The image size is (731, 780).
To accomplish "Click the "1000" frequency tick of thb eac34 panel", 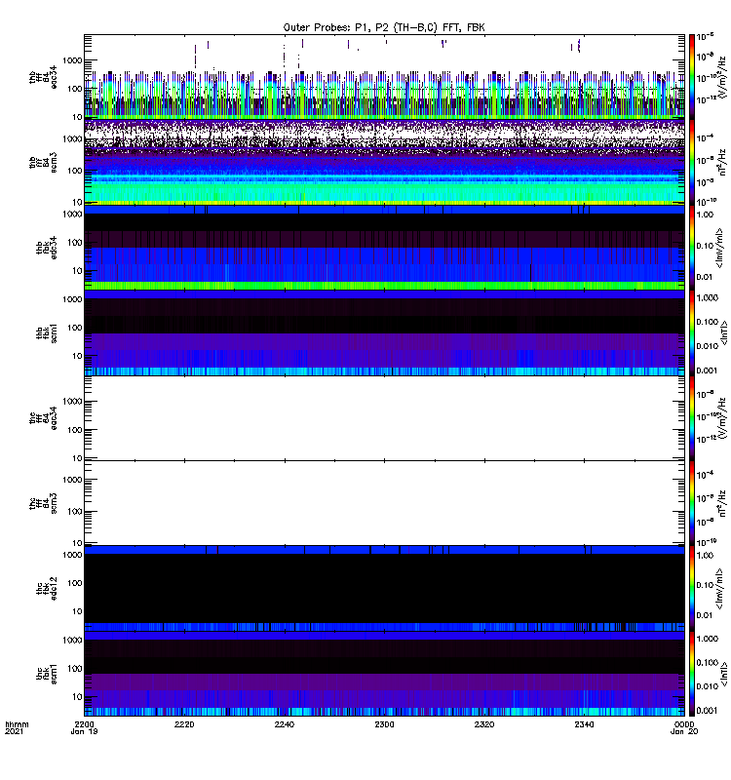I will coord(72,60).
